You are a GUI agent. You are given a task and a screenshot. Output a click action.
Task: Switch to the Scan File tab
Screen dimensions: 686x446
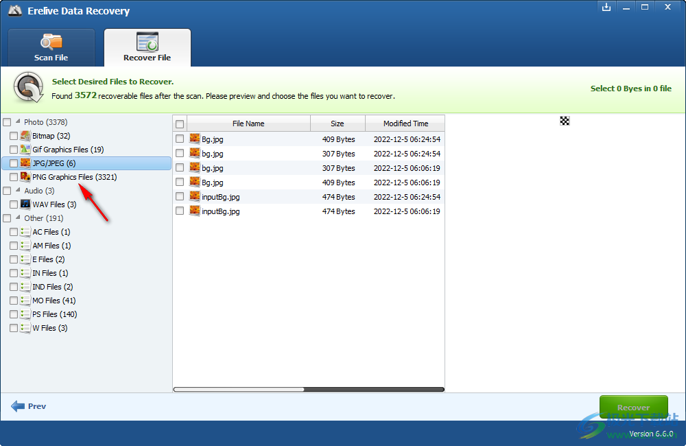pos(51,48)
